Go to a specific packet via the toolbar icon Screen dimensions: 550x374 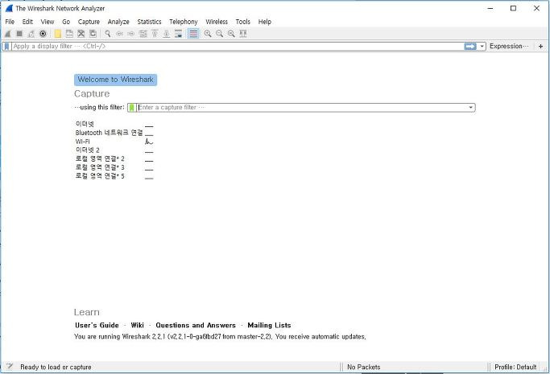click(143, 34)
